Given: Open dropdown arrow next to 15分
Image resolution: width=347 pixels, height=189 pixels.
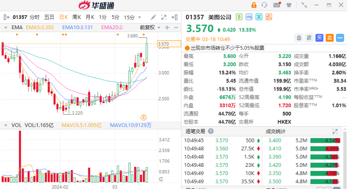Looking at the screenshot, I should point(139,17).
